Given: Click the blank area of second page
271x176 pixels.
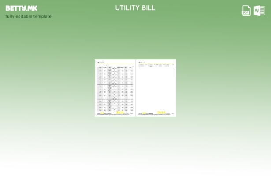Looking at the screenshot, I should [x=156, y=90].
